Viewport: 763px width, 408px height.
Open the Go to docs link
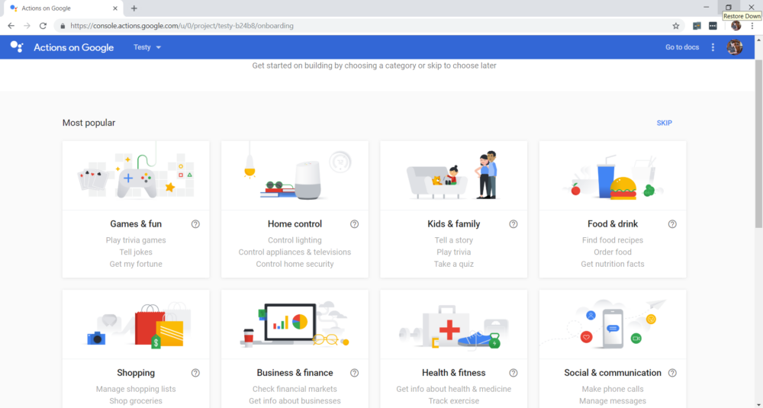681,47
